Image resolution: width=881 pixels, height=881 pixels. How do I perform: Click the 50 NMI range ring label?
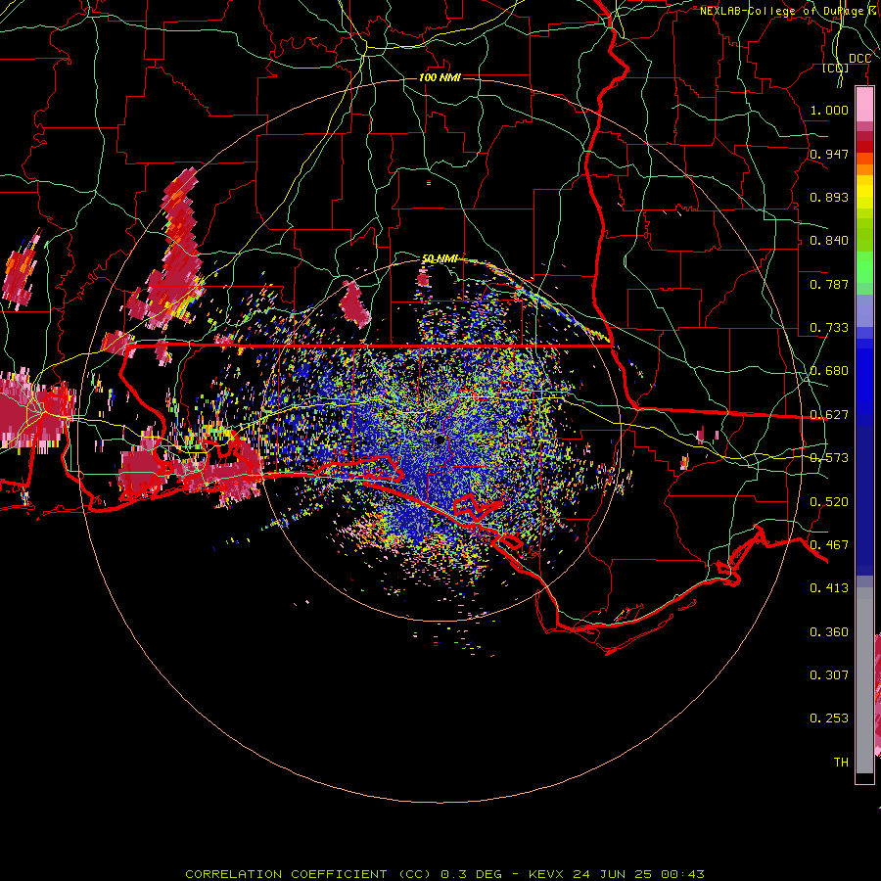pos(440,258)
